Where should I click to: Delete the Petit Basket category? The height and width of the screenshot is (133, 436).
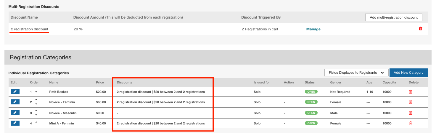410,92
